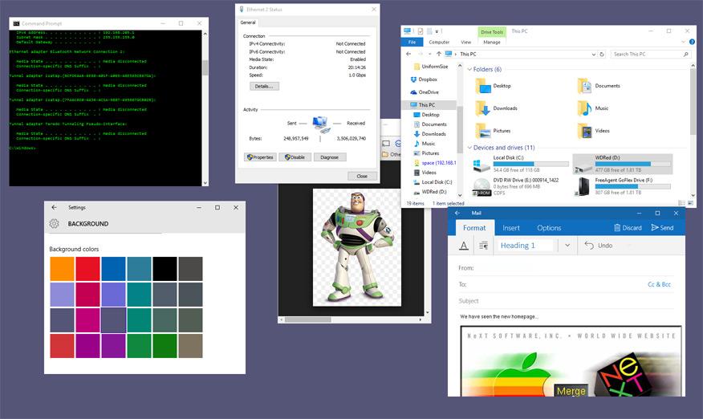Send the email in Mail
Screen dimensions: 703x419
click(662, 228)
